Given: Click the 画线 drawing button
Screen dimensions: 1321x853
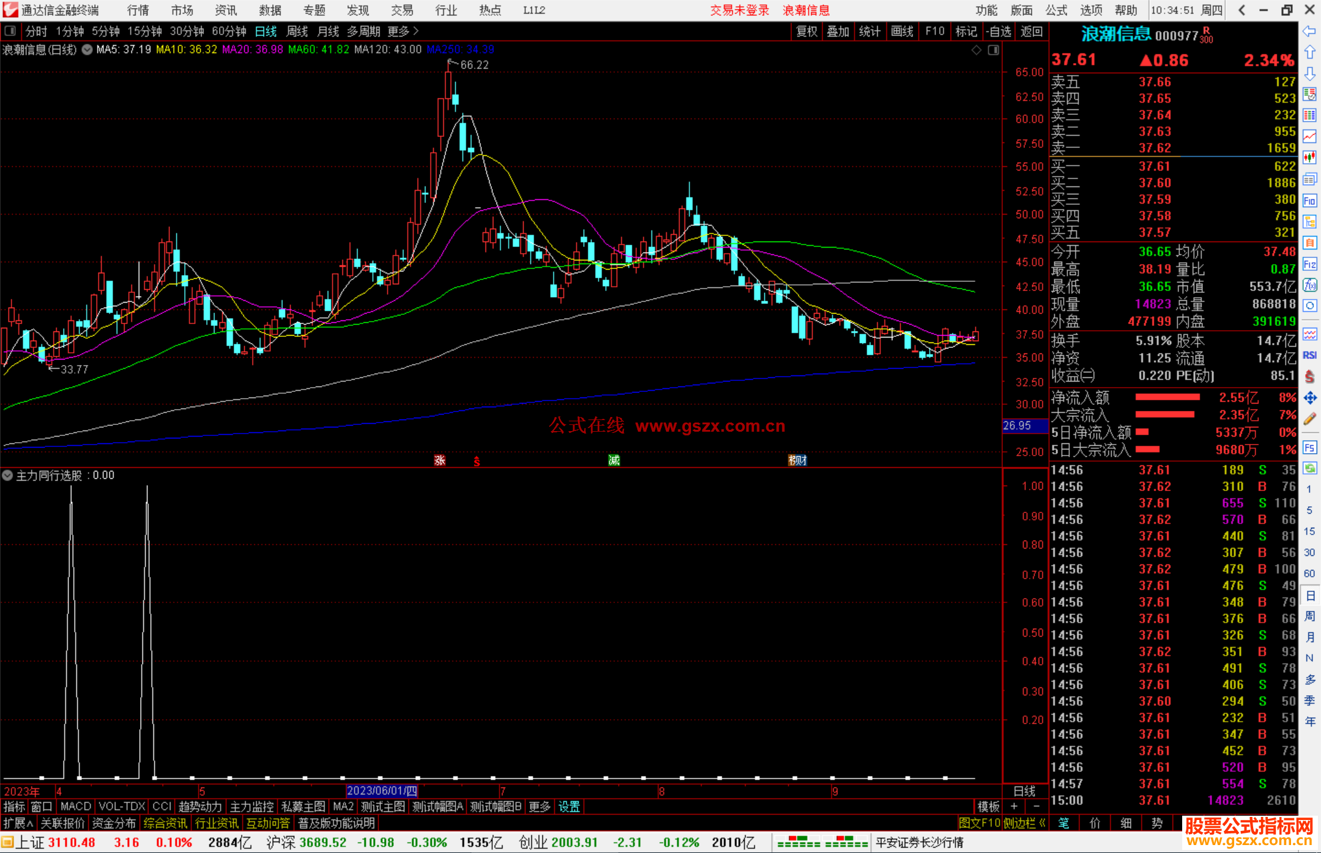Looking at the screenshot, I should click(x=902, y=31).
